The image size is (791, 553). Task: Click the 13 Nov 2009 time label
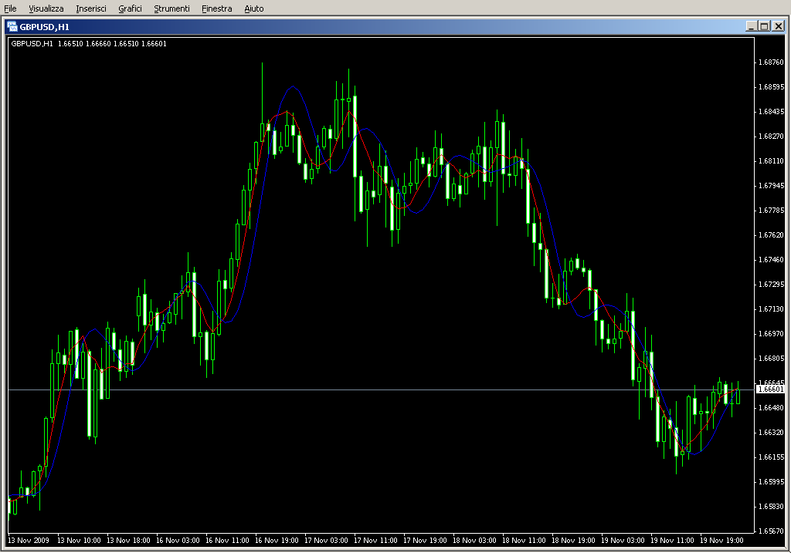29,541
